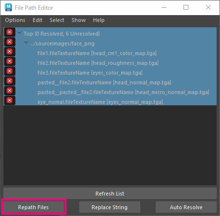Click the red unresolved icon beside Top row
Viewport: 220px width, 216px height.
pos(10,32)
